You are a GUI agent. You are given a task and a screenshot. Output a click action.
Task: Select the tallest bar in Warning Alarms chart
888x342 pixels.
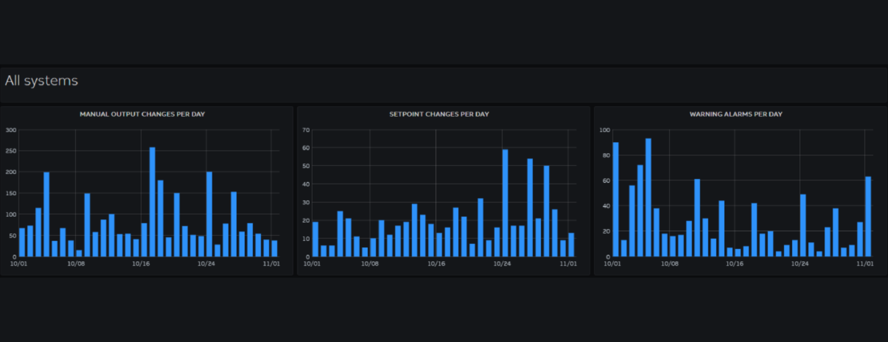(x=648, y=197)
